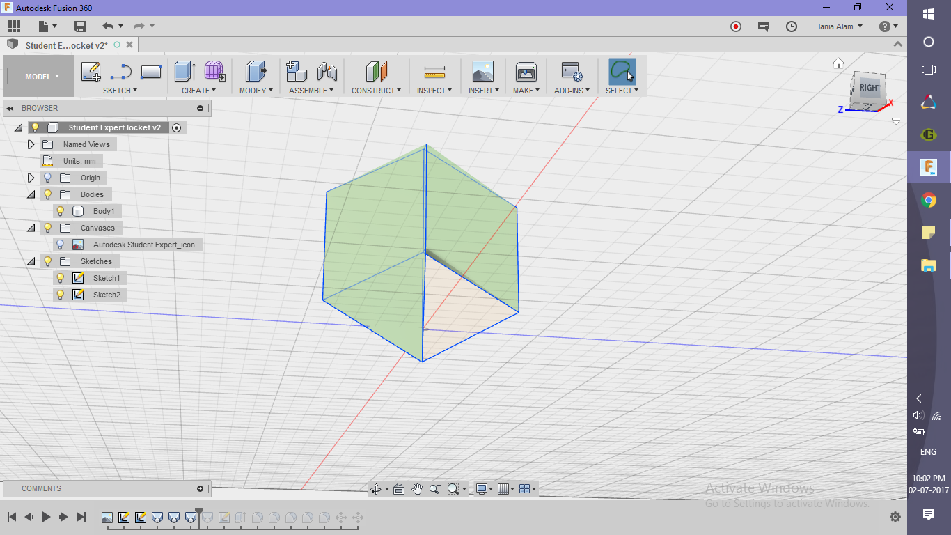Select the Create Sketch tool

[x=91, y=72]
